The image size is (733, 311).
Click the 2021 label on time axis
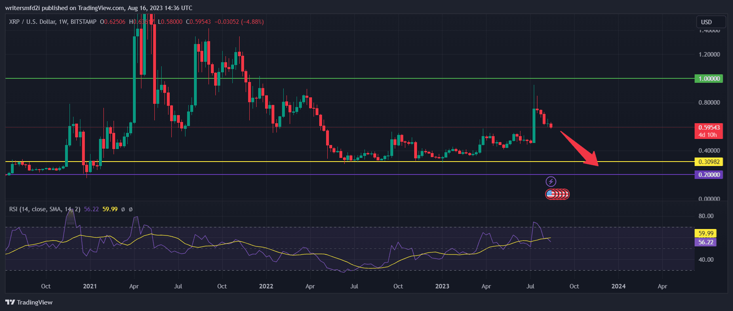90,286
